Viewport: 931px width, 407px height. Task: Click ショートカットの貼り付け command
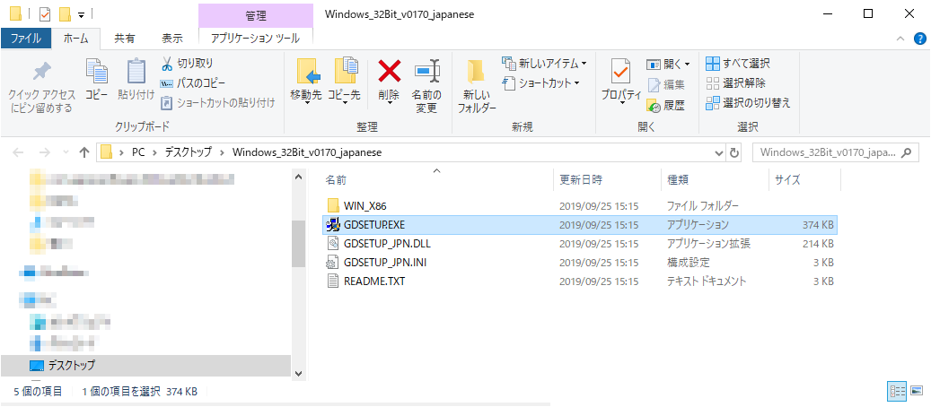click(x=218, y=103)
